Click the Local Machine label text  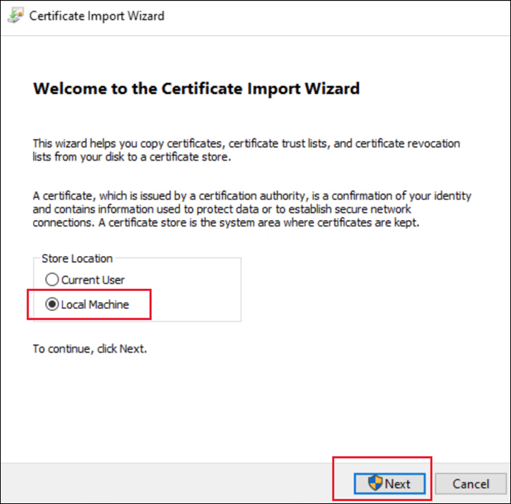tap(95, 304)
